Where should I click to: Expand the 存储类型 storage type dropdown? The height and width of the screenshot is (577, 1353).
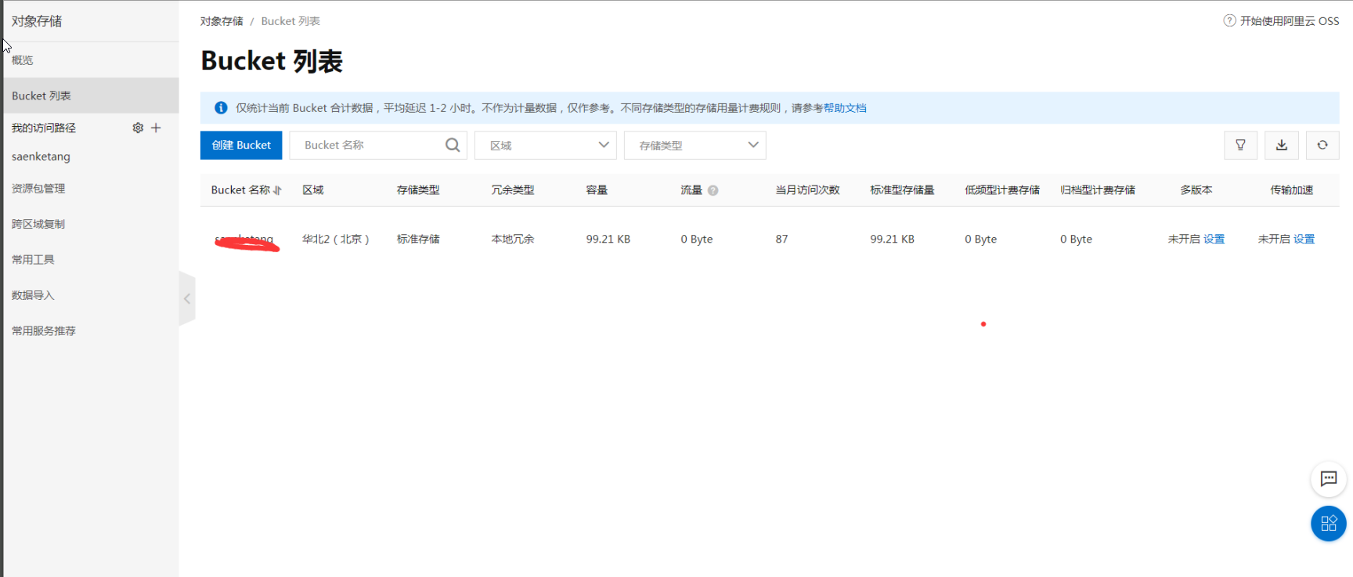695,145
